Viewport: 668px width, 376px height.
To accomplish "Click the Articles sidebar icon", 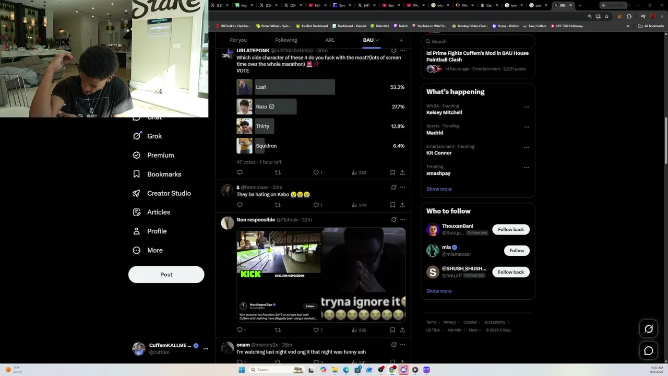I will click(137, 212).
